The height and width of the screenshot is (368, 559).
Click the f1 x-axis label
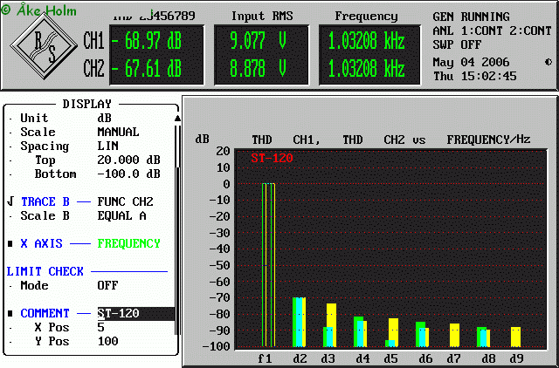[265, 358]
